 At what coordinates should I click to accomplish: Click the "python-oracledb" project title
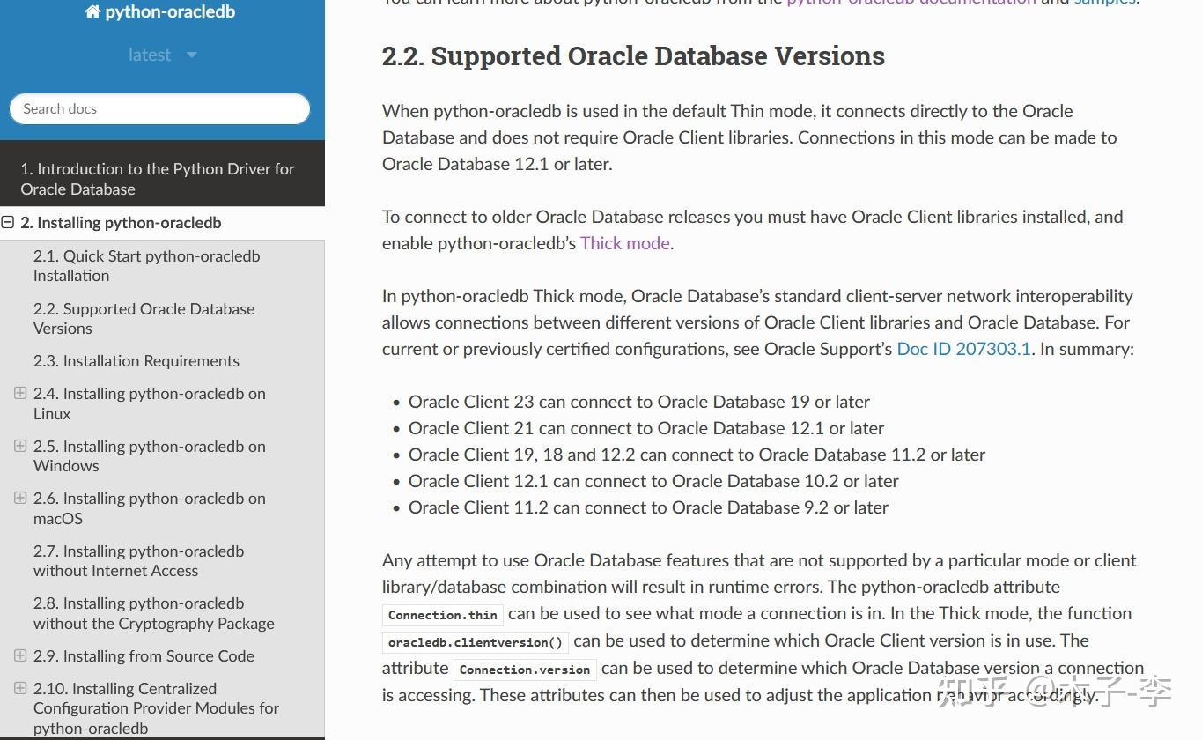167,11
